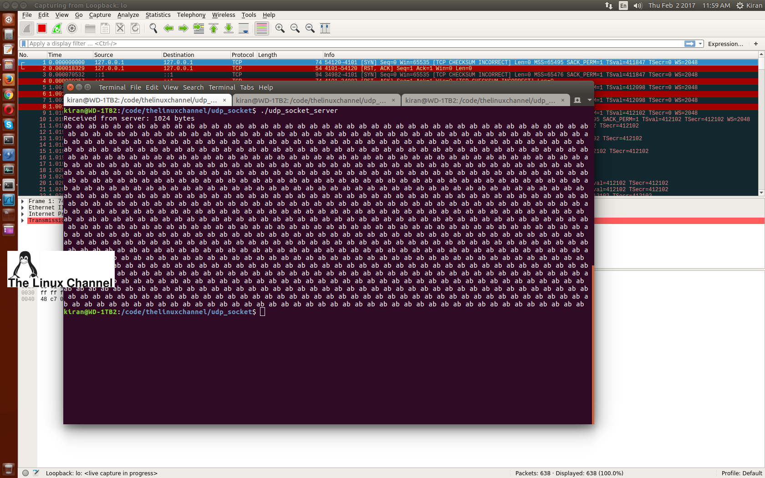Add a filter button with plus
The width and height of the screenshot is (765, 478).
tap(756, 44)
